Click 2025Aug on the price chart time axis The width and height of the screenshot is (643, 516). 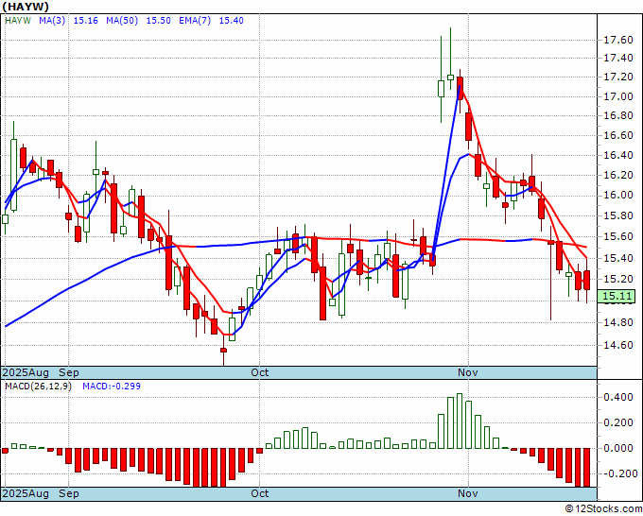[26, 372]
